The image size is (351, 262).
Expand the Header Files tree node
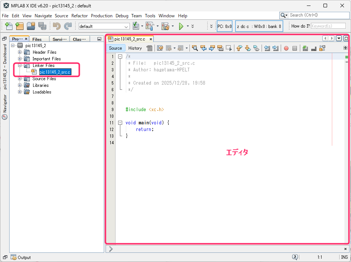[x=20, y=52]
